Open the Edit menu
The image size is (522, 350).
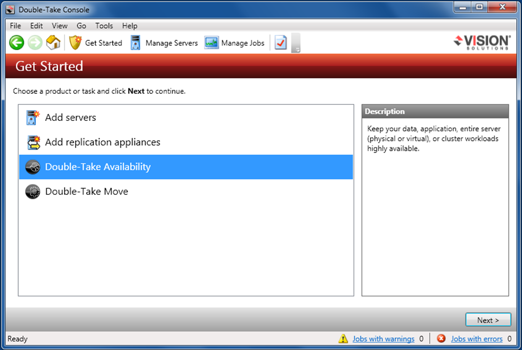point(36,25)
